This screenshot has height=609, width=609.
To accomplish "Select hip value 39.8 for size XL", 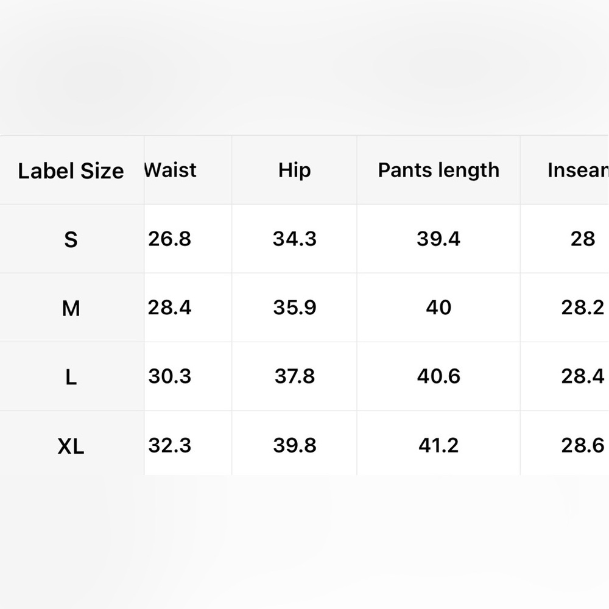I will coord(295,446).
